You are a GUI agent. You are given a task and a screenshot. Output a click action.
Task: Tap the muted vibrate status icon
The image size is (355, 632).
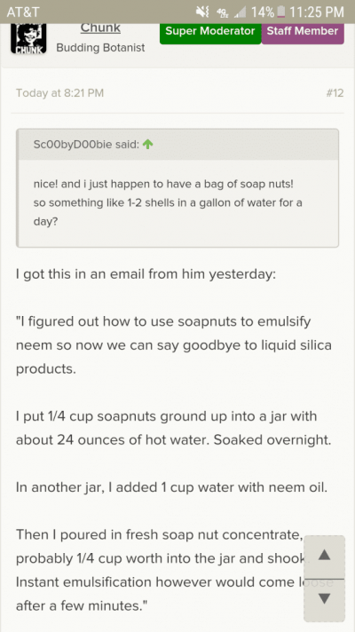point(202,12)
